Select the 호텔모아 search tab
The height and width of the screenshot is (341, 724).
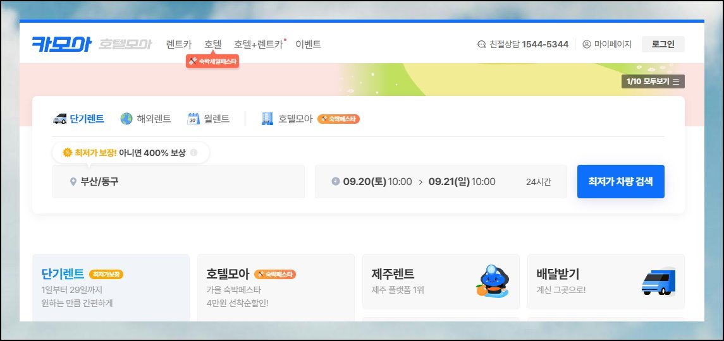tap(295, 119)
